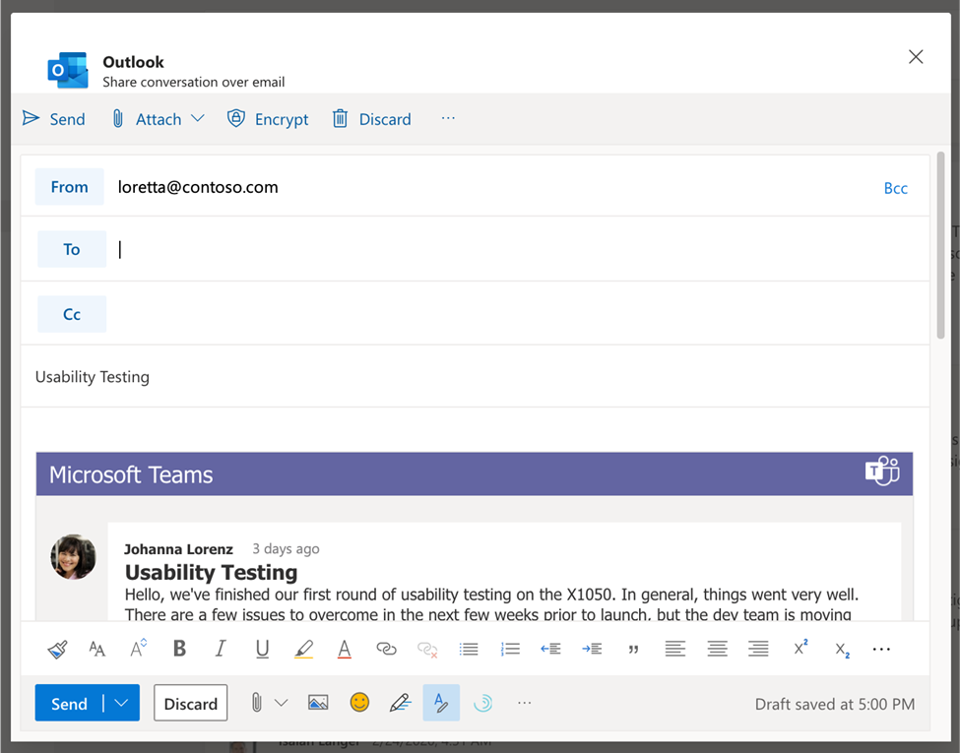Viewport: 960px width, 753px height.
Task: Click the draw pen signature icon
Action: pyautogui.click(x=400, y=703)
